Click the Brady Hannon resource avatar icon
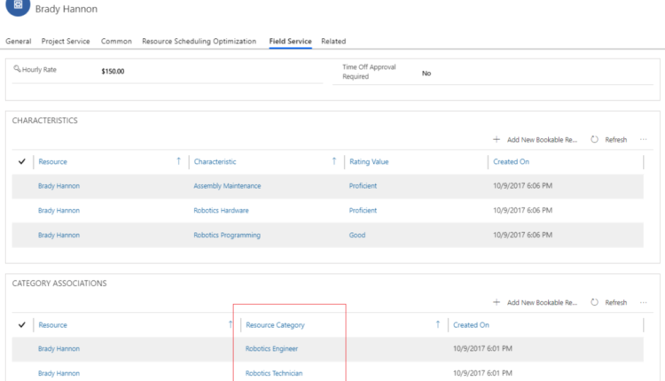This screenshot has width=665, height=381. (x=18, y=6)
